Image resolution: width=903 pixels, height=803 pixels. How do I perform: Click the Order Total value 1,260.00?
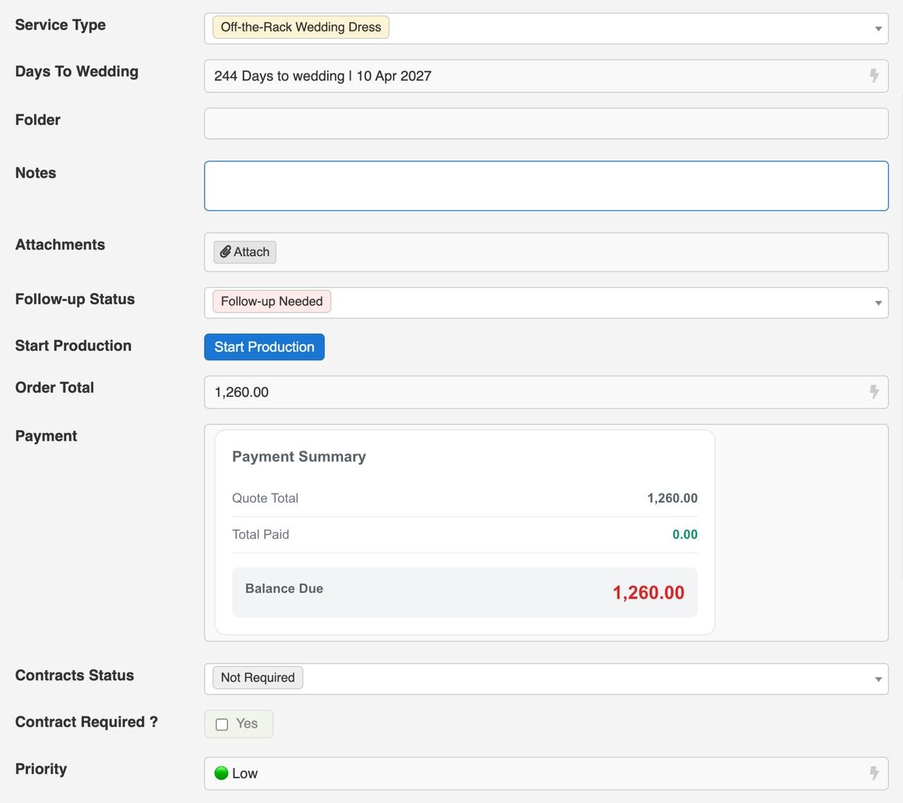(x=241, y=392)
